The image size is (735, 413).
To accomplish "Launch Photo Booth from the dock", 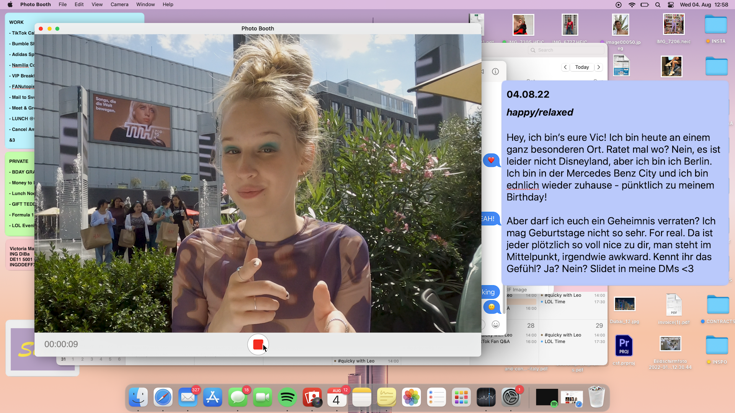I will 312,397.
